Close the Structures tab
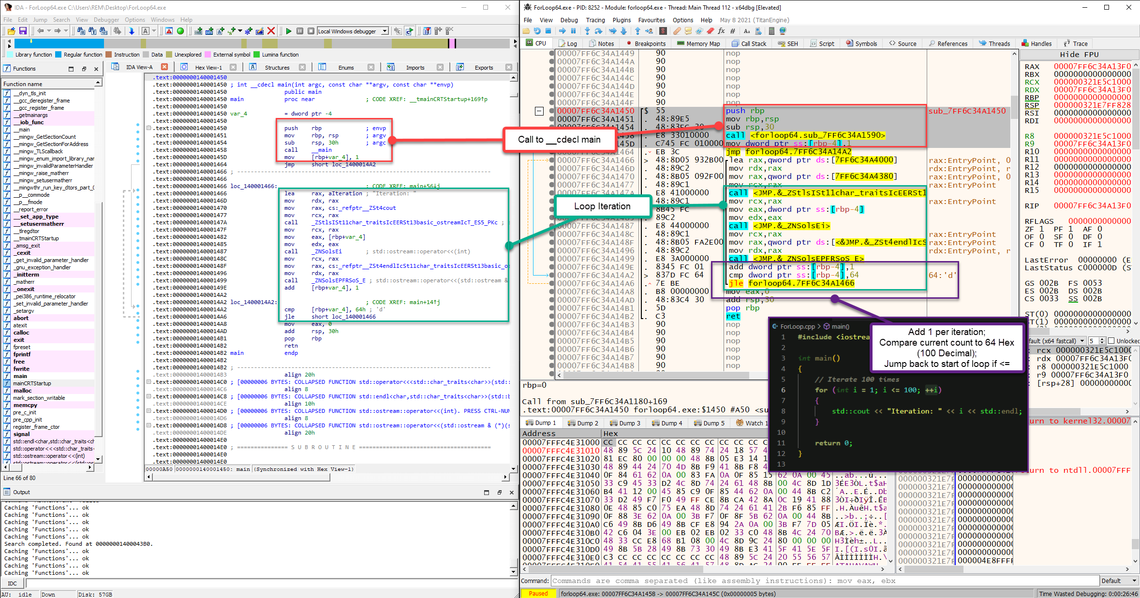 tap(302, 67)
